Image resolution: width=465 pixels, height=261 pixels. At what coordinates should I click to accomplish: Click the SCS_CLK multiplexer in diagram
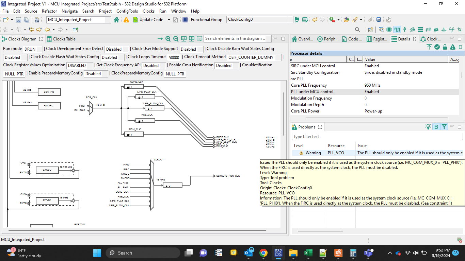pyautogui.click(x=91, y=108)
